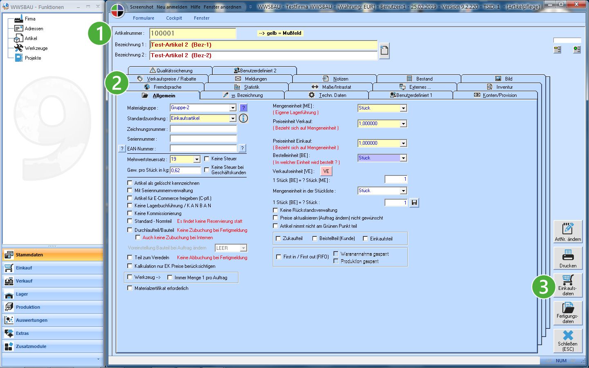Open Extras section in navigation panel

pos(53,333)
